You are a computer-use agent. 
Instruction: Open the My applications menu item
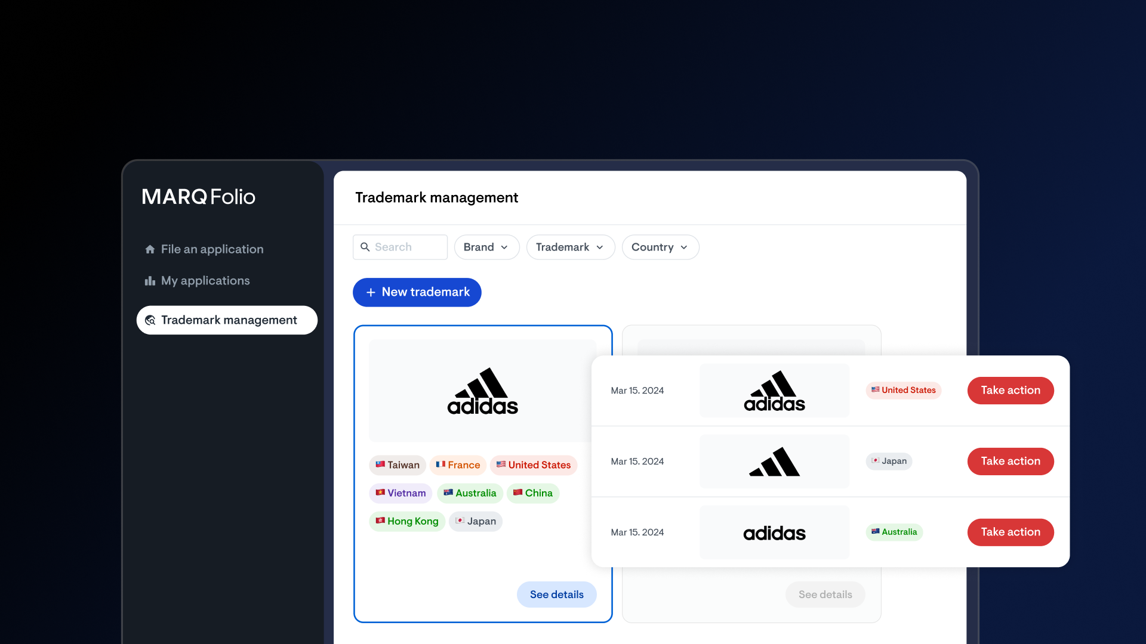click(205, 281)
